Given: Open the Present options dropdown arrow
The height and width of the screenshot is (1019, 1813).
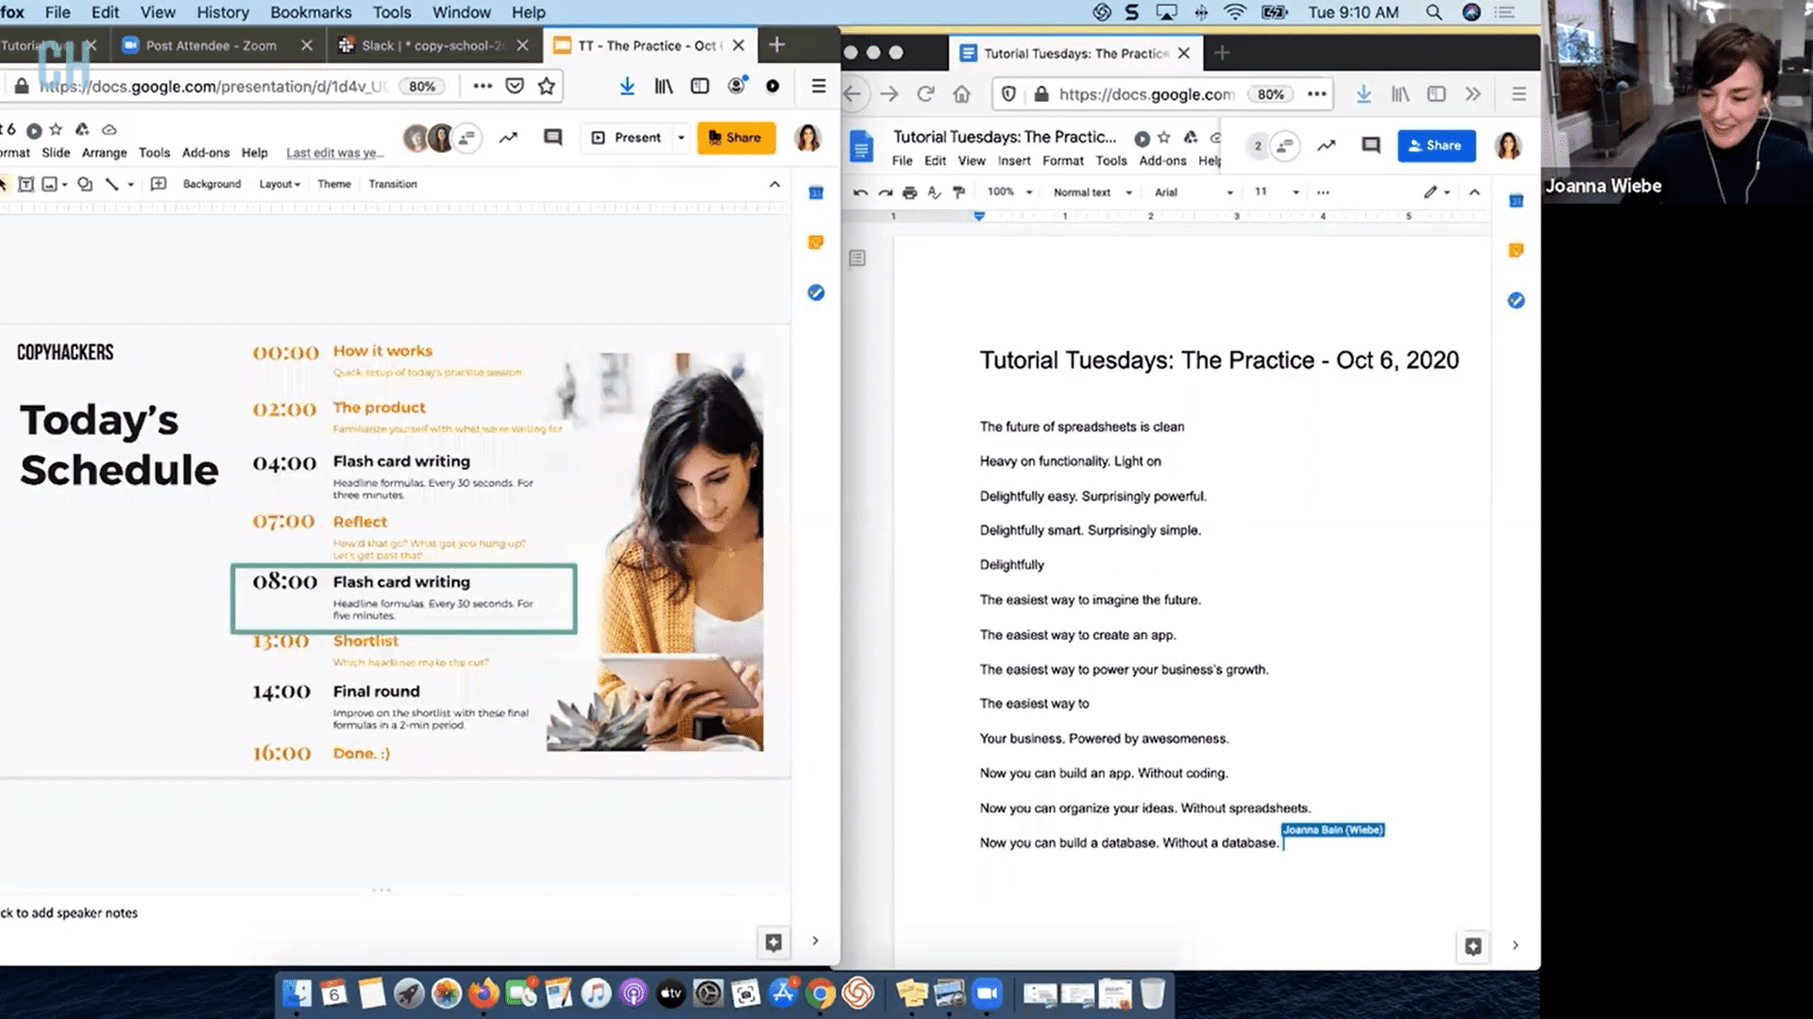Looking at the screenshot, I should 681,138.
